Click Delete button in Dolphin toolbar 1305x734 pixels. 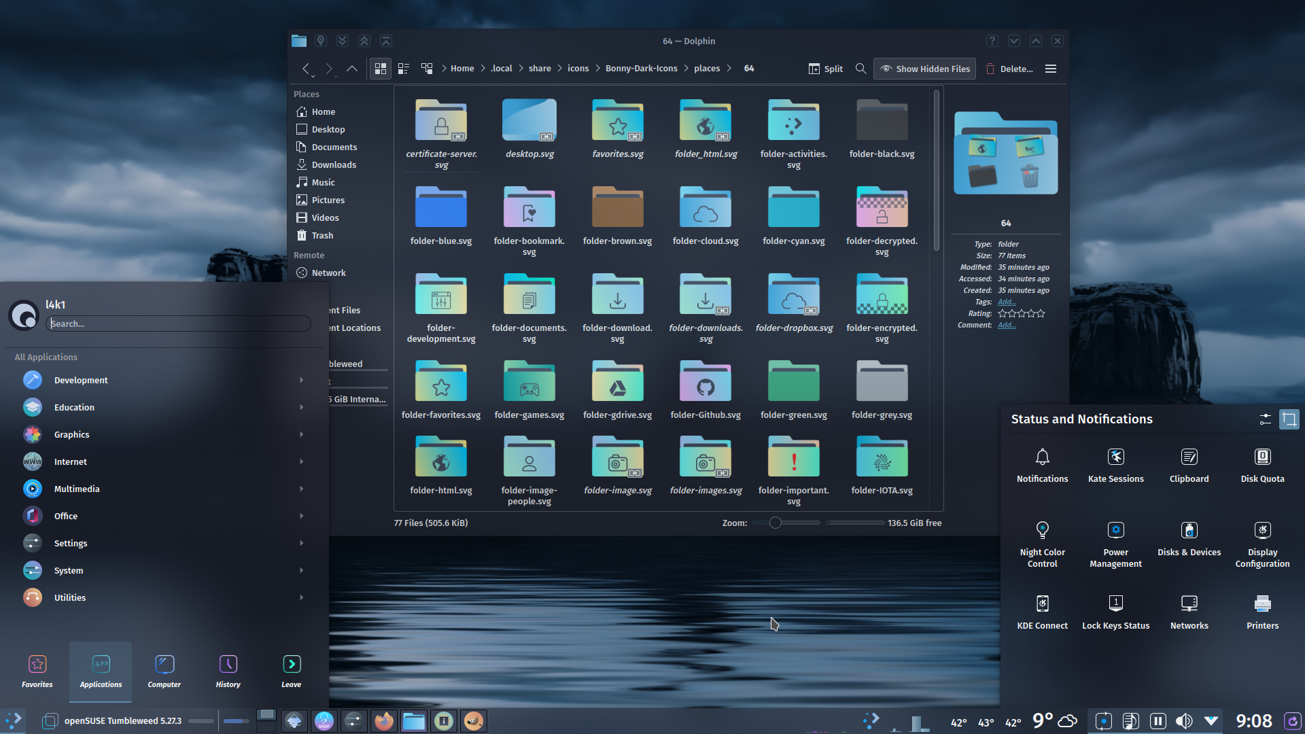click(x=1009, y=69)
